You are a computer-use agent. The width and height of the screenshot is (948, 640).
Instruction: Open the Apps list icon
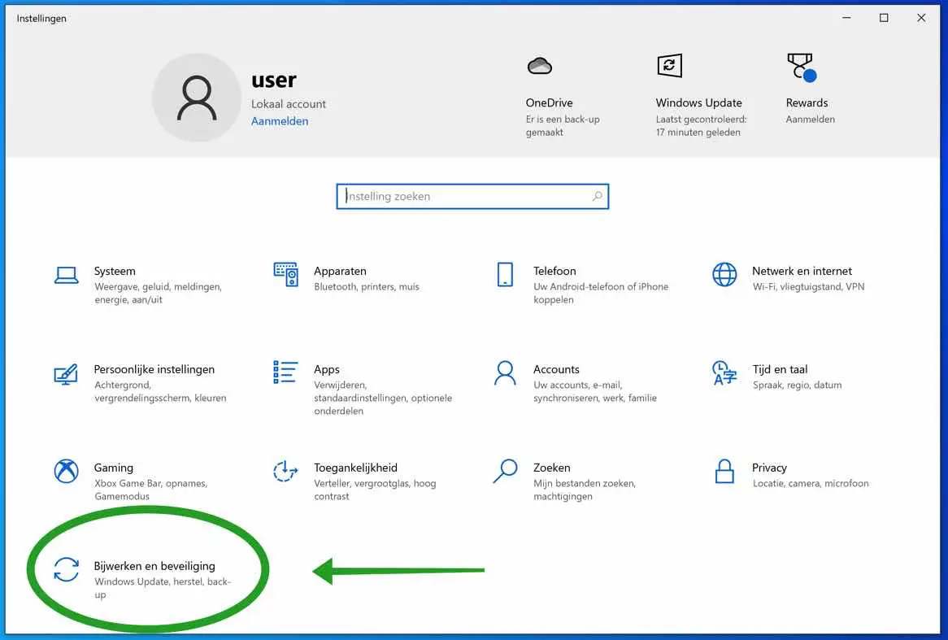(x=285, y=372)
